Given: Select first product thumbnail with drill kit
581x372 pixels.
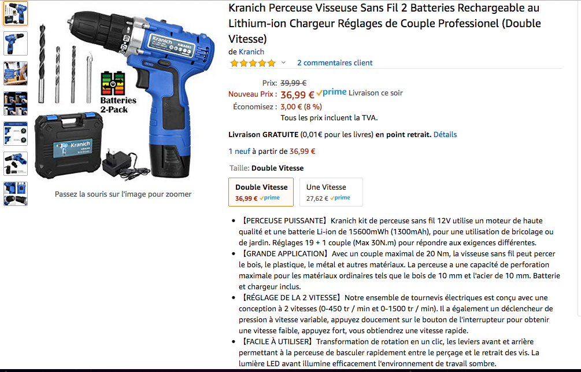Looking at the screenshot, I should (16, 13).
